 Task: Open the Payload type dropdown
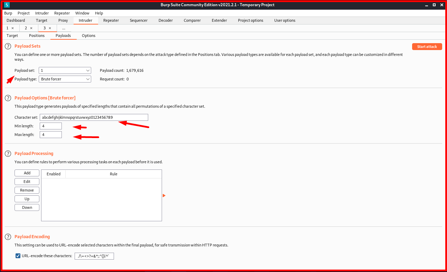(65, 79)
